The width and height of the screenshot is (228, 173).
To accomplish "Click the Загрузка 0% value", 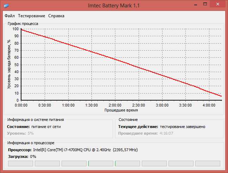I will pos(33,156).
